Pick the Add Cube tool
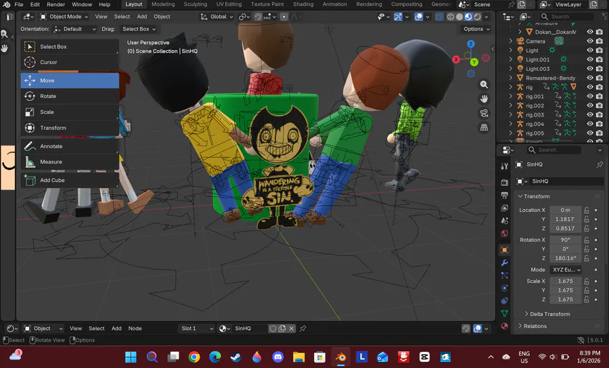 tap(70, 180)
